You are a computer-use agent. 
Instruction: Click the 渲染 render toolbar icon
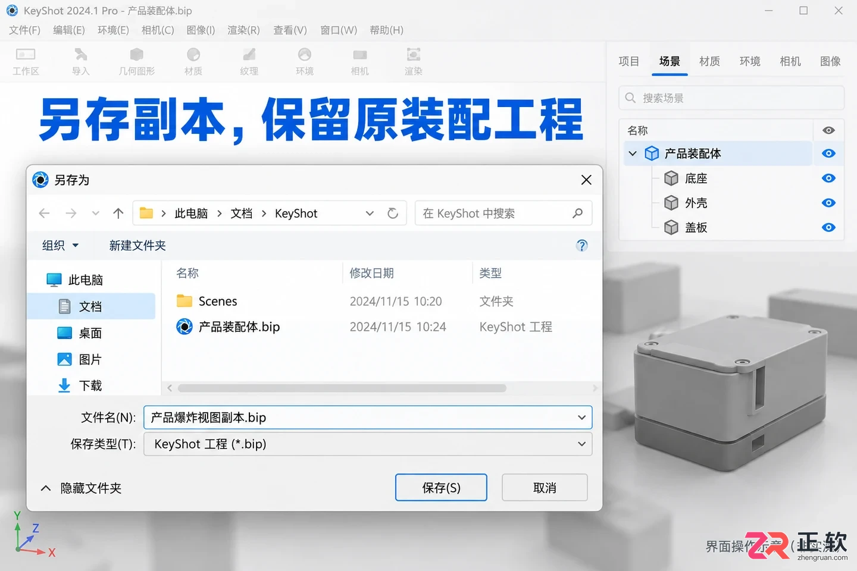point(414,62)
